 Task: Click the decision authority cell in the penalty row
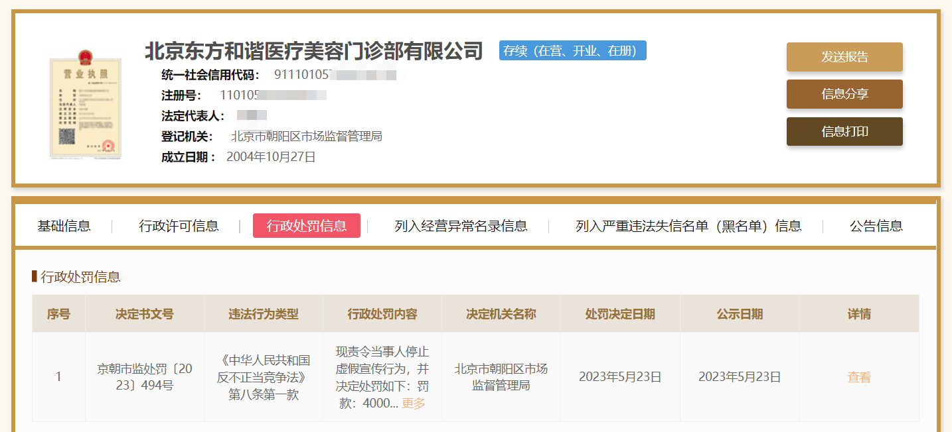[501, 377]
